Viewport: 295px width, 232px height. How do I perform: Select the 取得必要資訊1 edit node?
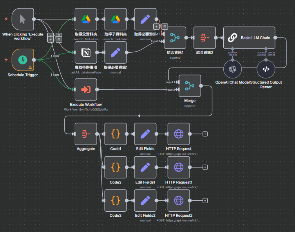pyautogui.click(x=116, y=52)
